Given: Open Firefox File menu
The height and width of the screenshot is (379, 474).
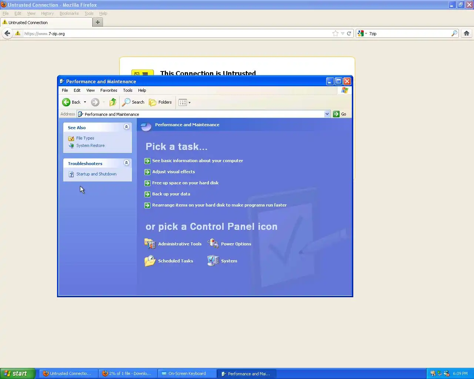Looking at the screenshot, I should tap(6, 13).
